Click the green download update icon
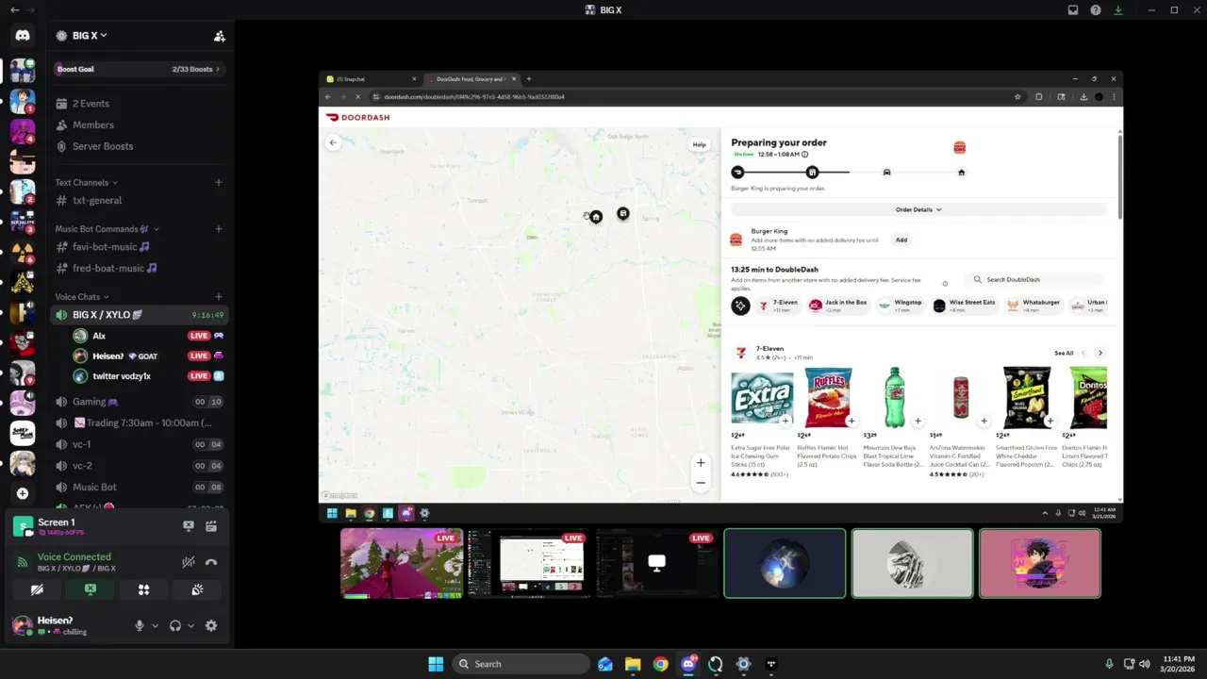 point(1118,10)
